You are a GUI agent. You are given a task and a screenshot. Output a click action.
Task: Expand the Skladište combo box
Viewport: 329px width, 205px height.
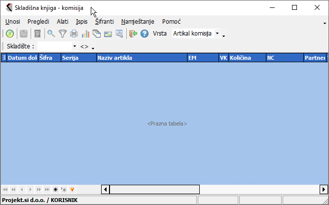click(x=74, y=46)
